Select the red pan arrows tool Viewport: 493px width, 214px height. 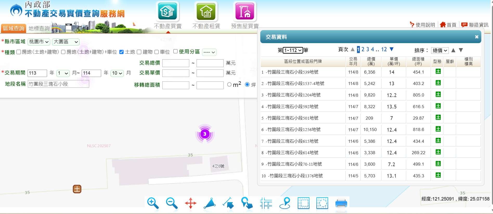(x=191, y=203)
